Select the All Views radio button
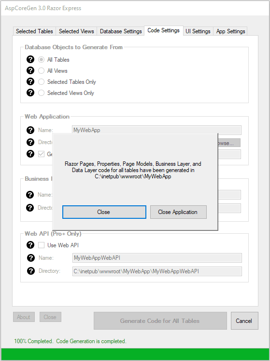Viewport: 270px width, 361px height. pyautogui.click(x=42, y=71)
